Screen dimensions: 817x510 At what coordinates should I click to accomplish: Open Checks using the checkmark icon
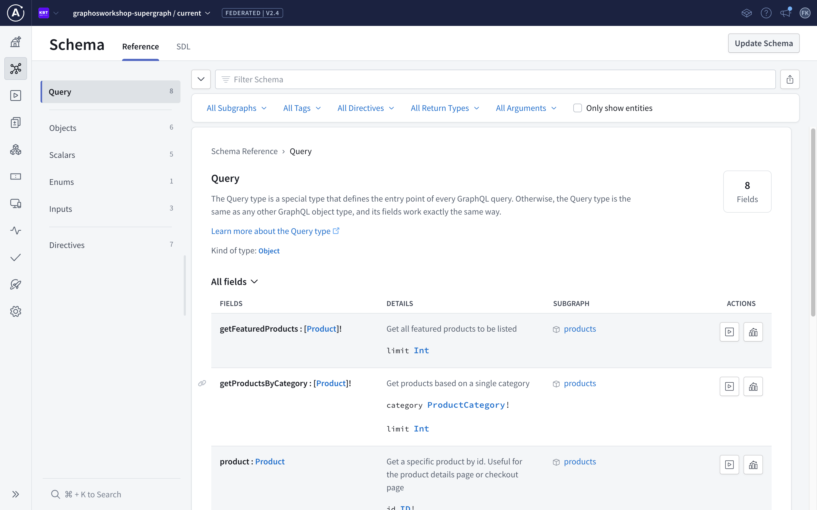[15, 257]
